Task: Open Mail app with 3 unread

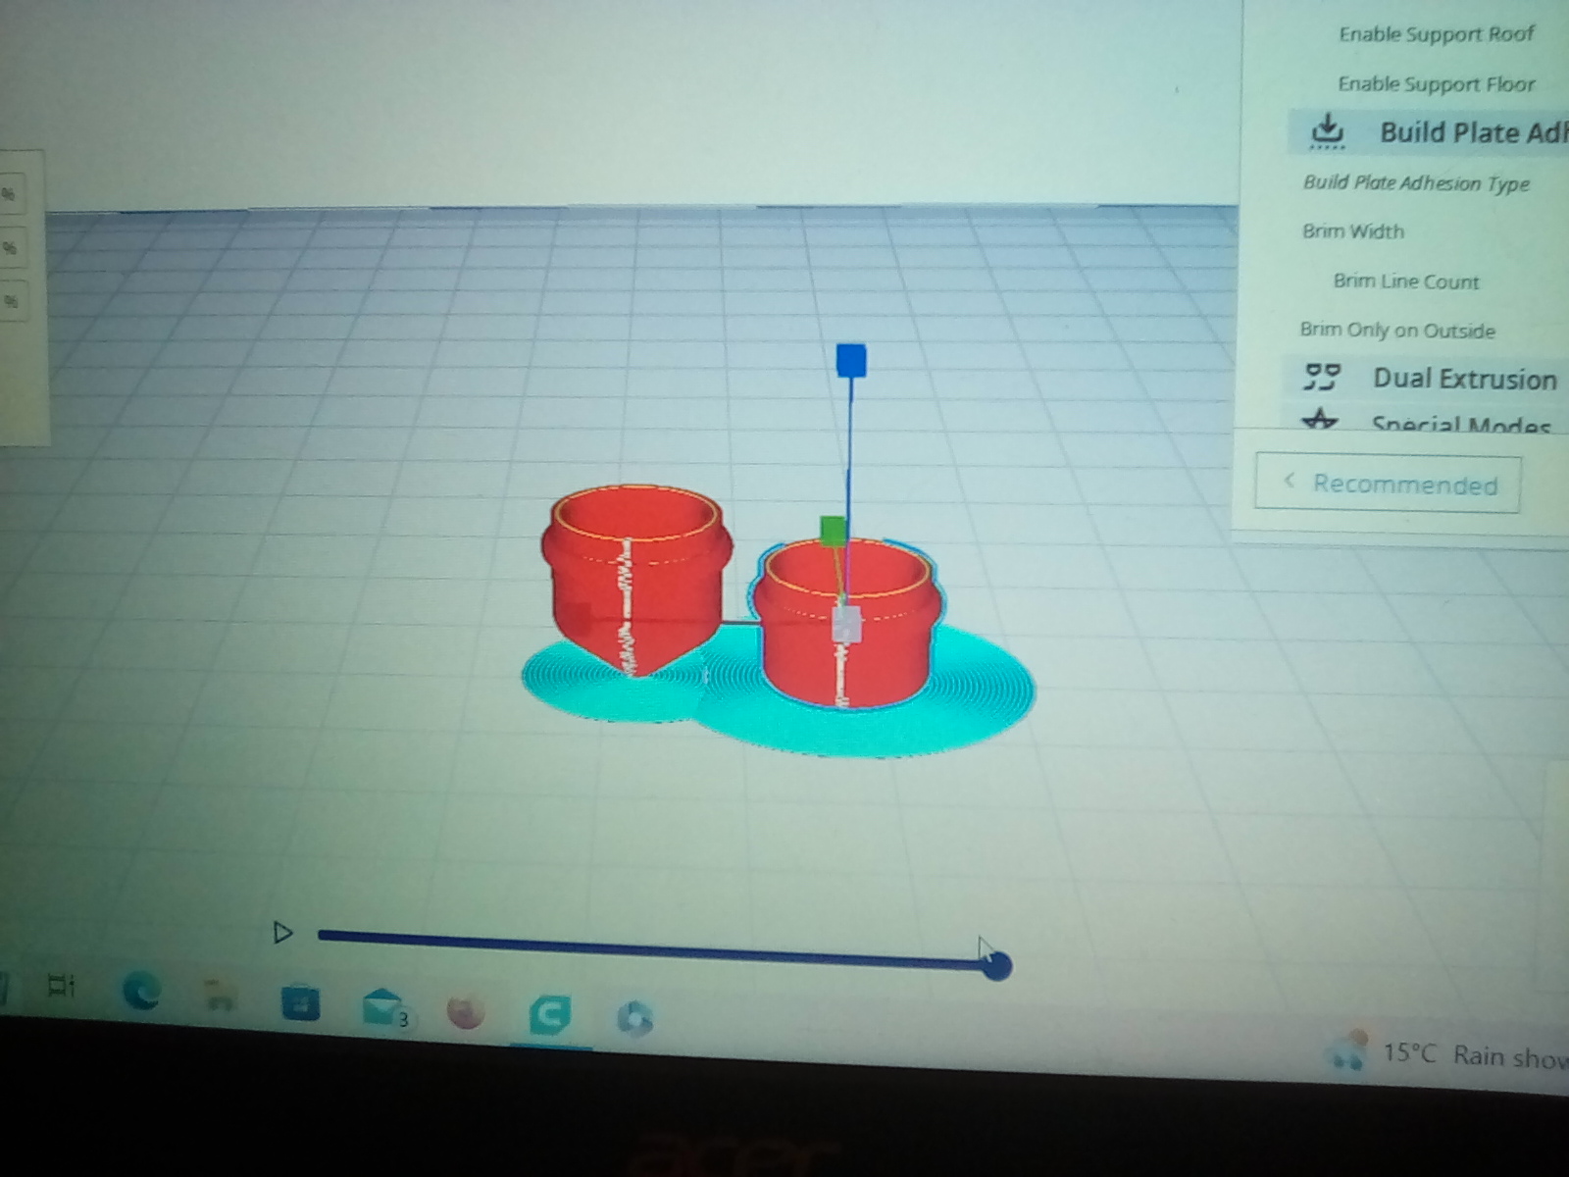Action: 384,1008
